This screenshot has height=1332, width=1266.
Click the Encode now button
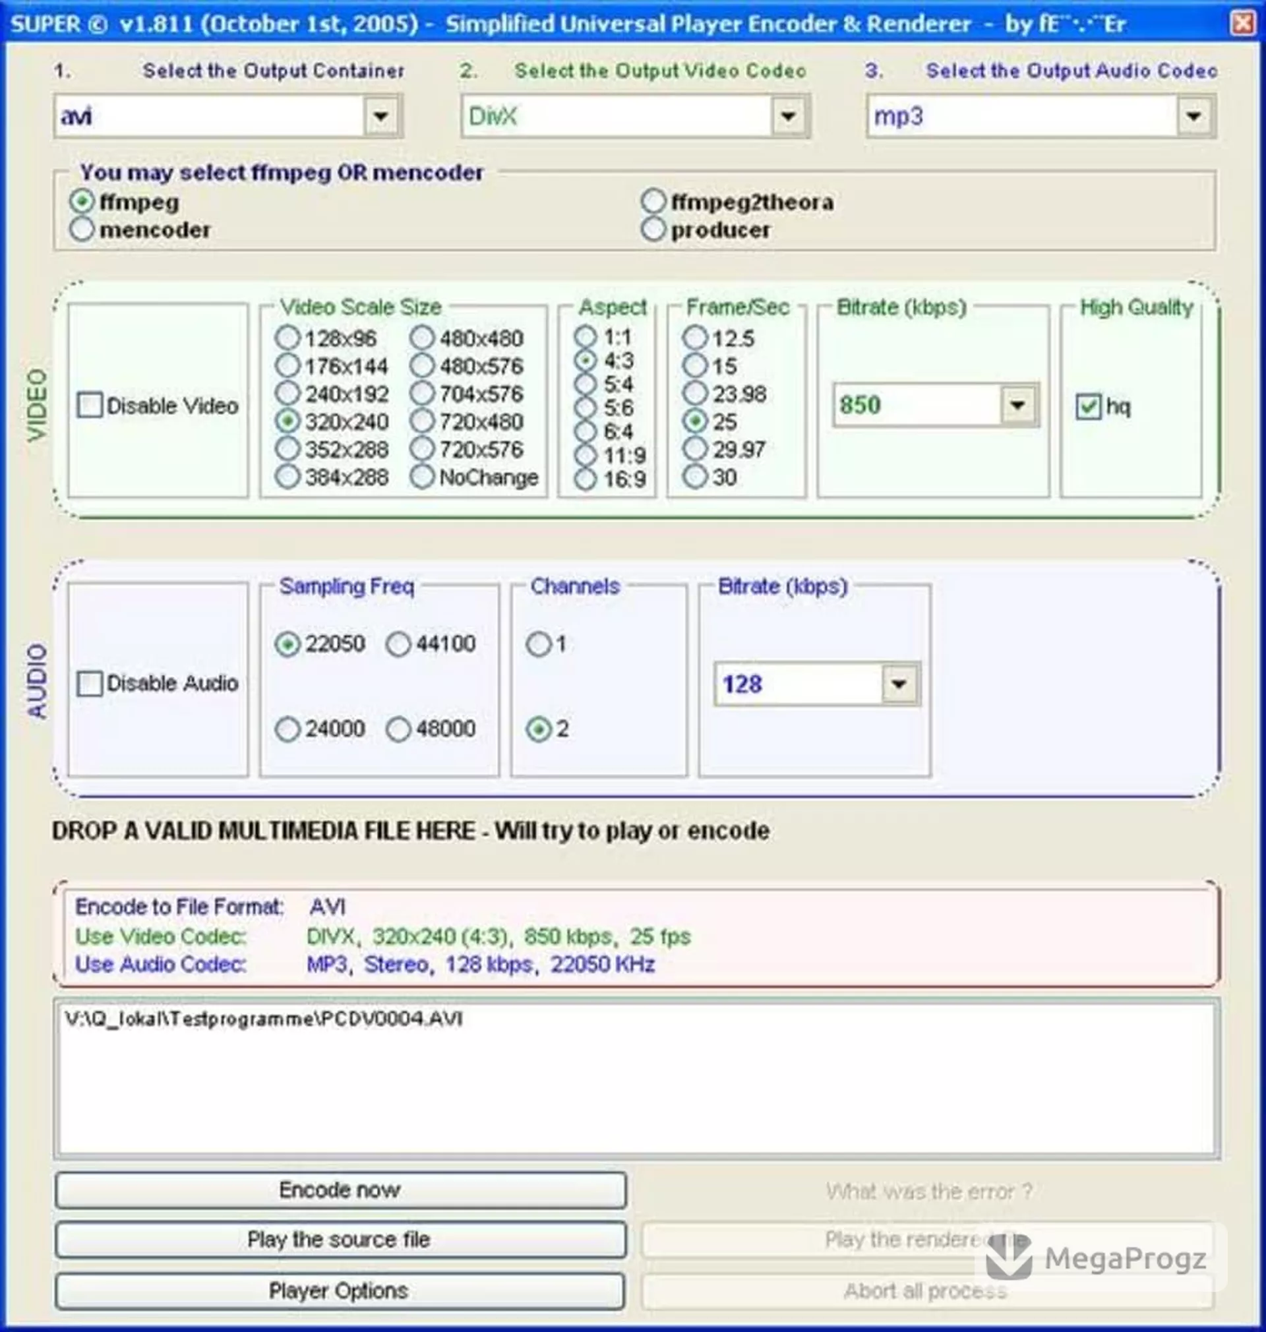[x=341, y=1190]
